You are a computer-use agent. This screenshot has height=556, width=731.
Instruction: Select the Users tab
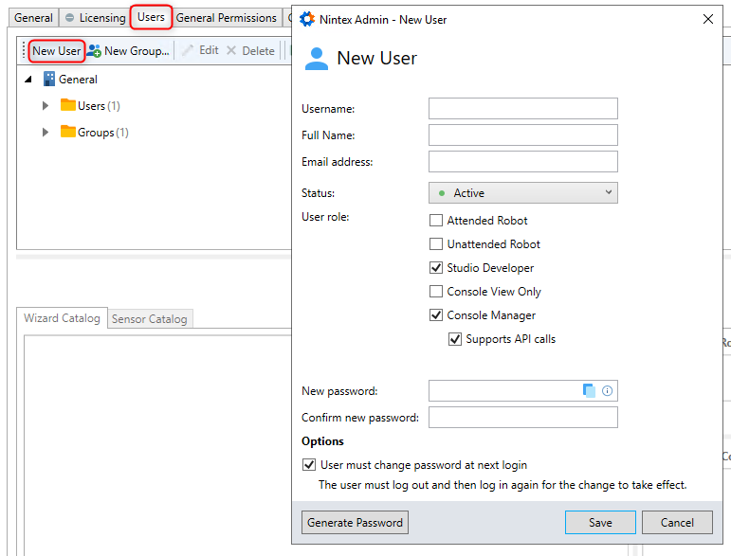(151, 17)
